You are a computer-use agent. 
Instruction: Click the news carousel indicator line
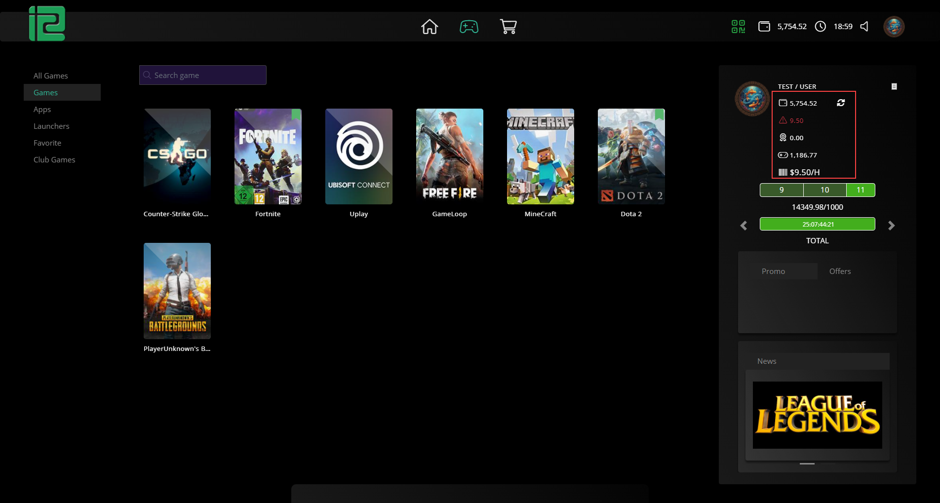point(807,464)
